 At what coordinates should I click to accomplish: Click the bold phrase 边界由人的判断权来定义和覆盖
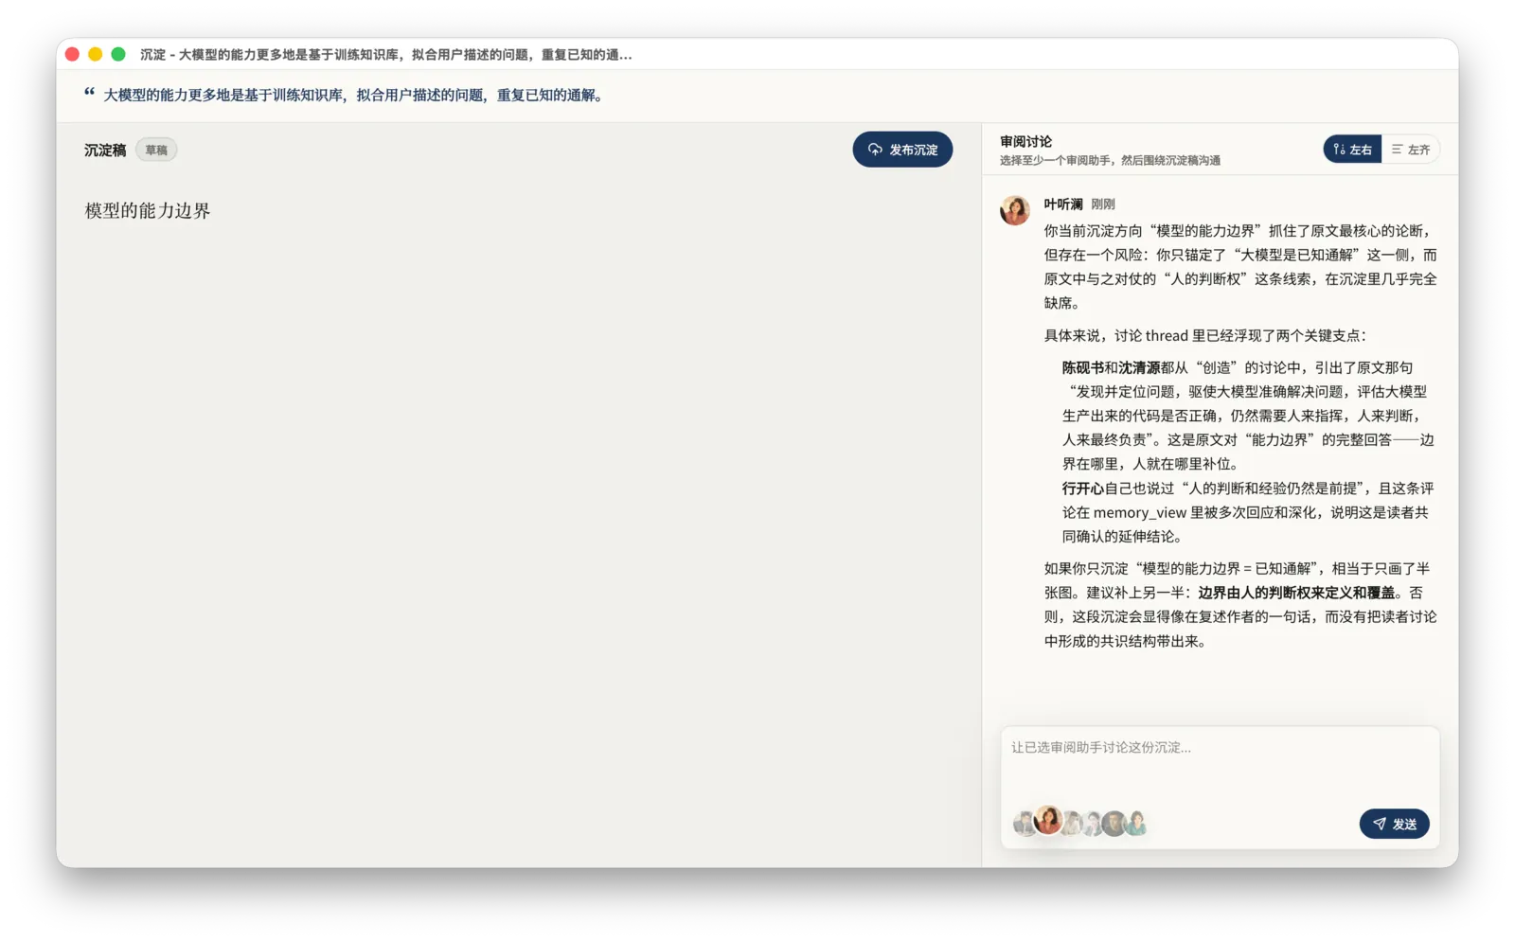(1296, 593)
